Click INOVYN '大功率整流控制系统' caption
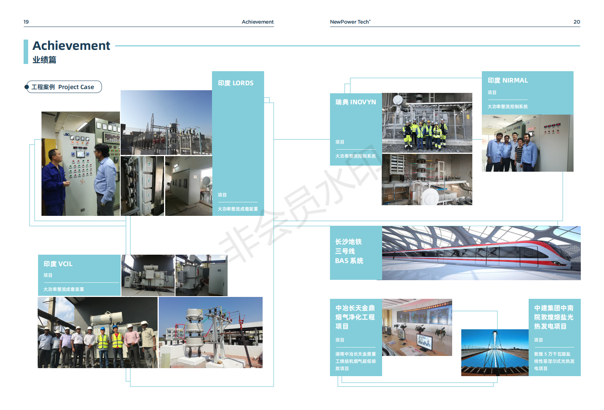604x410 pixels. click(x=355, y=156)
